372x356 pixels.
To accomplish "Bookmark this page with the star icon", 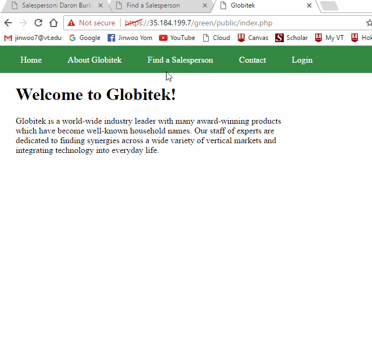I will 369,23.
